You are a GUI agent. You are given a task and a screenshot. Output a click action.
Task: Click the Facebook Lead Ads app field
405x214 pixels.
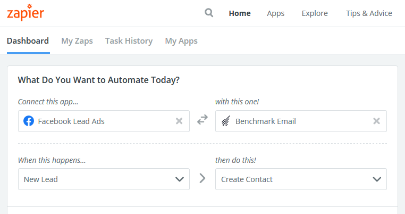pyautogui.click(x=101, y=121)
